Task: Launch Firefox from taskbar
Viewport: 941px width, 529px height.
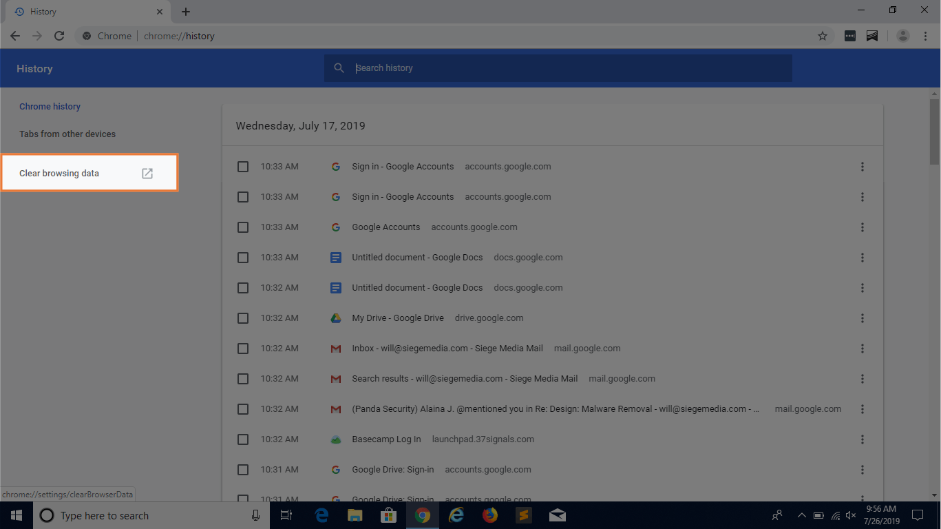Action: click(490, 515)
